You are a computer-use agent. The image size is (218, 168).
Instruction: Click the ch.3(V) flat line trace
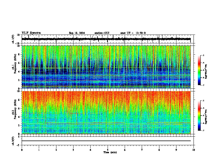[106, 141]
